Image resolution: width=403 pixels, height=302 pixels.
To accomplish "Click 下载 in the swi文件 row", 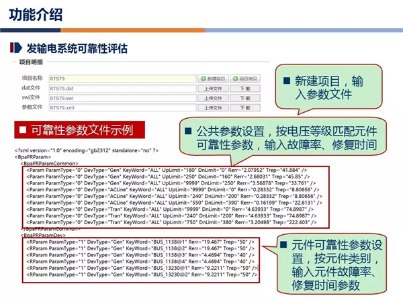I will (x=244, y=97).
